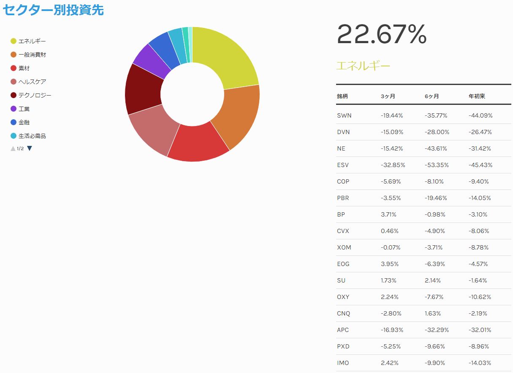Image resolution: width=513 pixels, height=373 pixels.
Task: Click the SU ticker row
Action: 423,280
